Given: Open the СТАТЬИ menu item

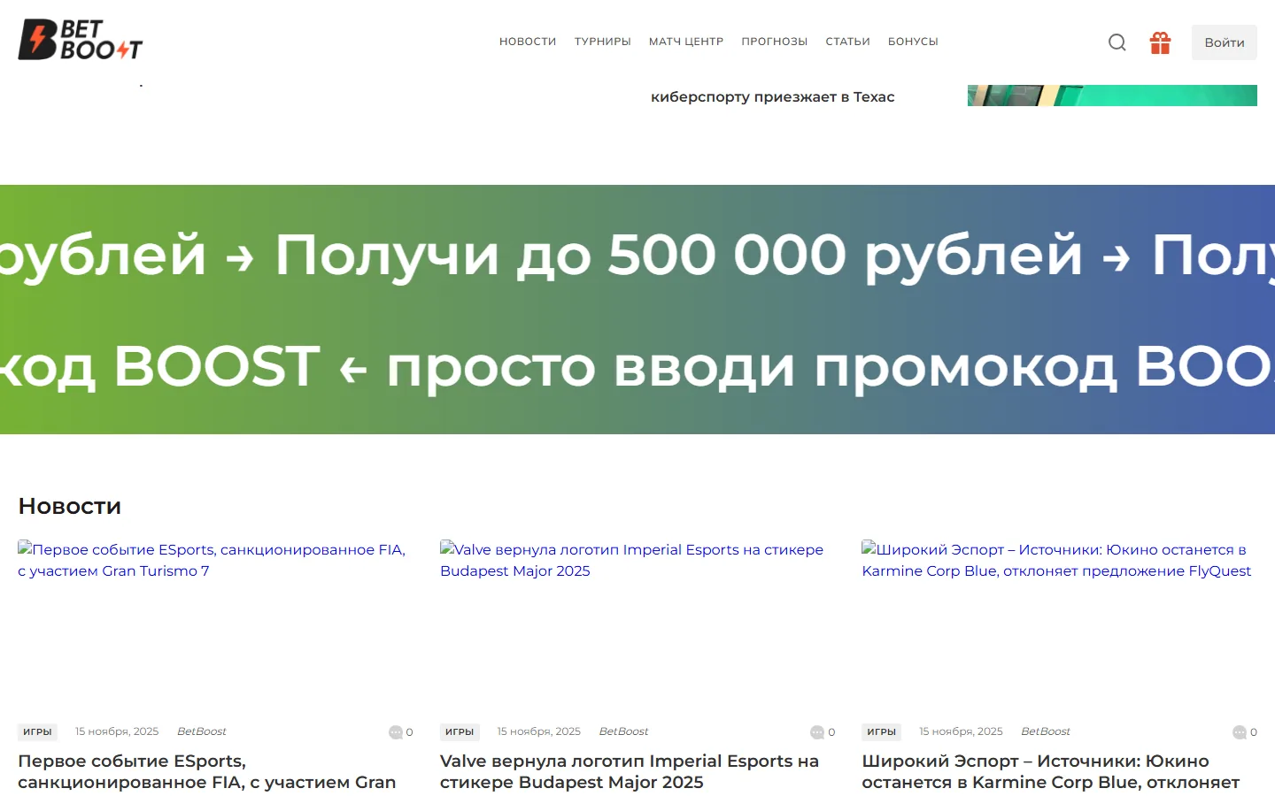Looking at the screenshot, I should (848, 42).
